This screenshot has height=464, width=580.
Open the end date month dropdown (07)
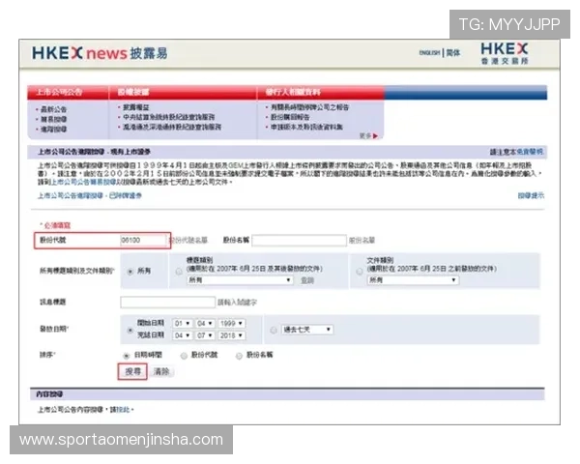click(x=205, y=335)
